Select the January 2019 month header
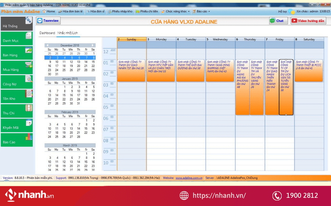Viewport: 331px width, 206px height. pyautogui.click(x=70, y=78)
